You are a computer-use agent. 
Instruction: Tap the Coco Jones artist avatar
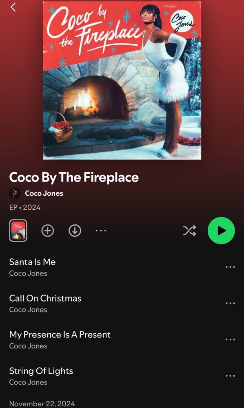pyautogui.click(x=15, y=193)
